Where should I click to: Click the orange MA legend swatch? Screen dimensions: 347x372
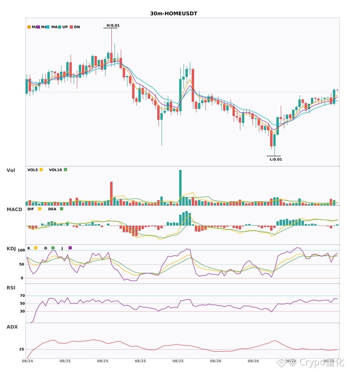click(x=29, y=27)
